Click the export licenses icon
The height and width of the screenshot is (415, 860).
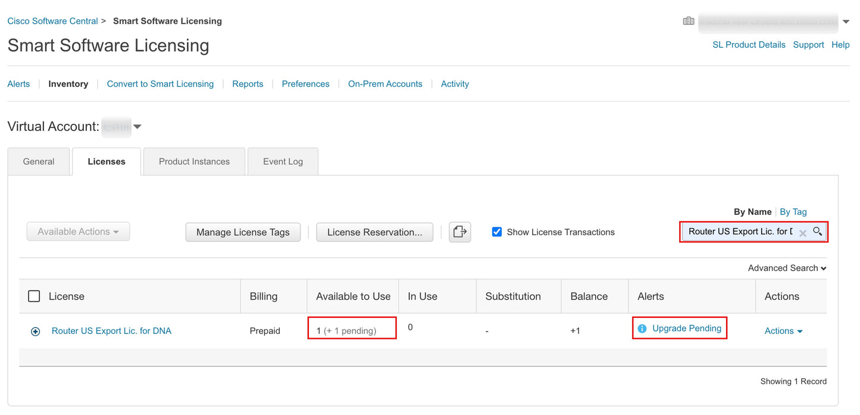point(459,232)
